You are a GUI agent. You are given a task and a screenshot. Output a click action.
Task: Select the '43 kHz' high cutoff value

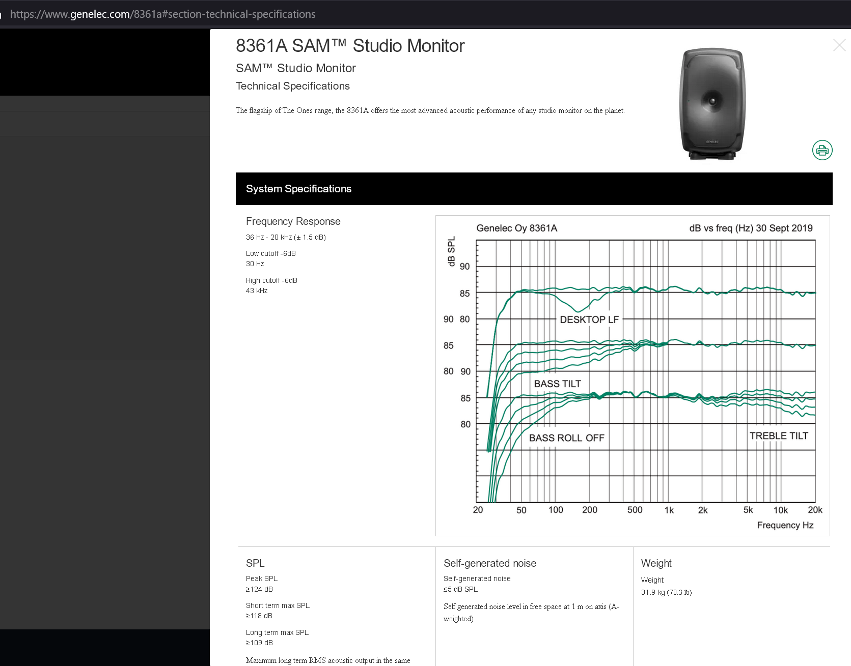pos(257,291)
